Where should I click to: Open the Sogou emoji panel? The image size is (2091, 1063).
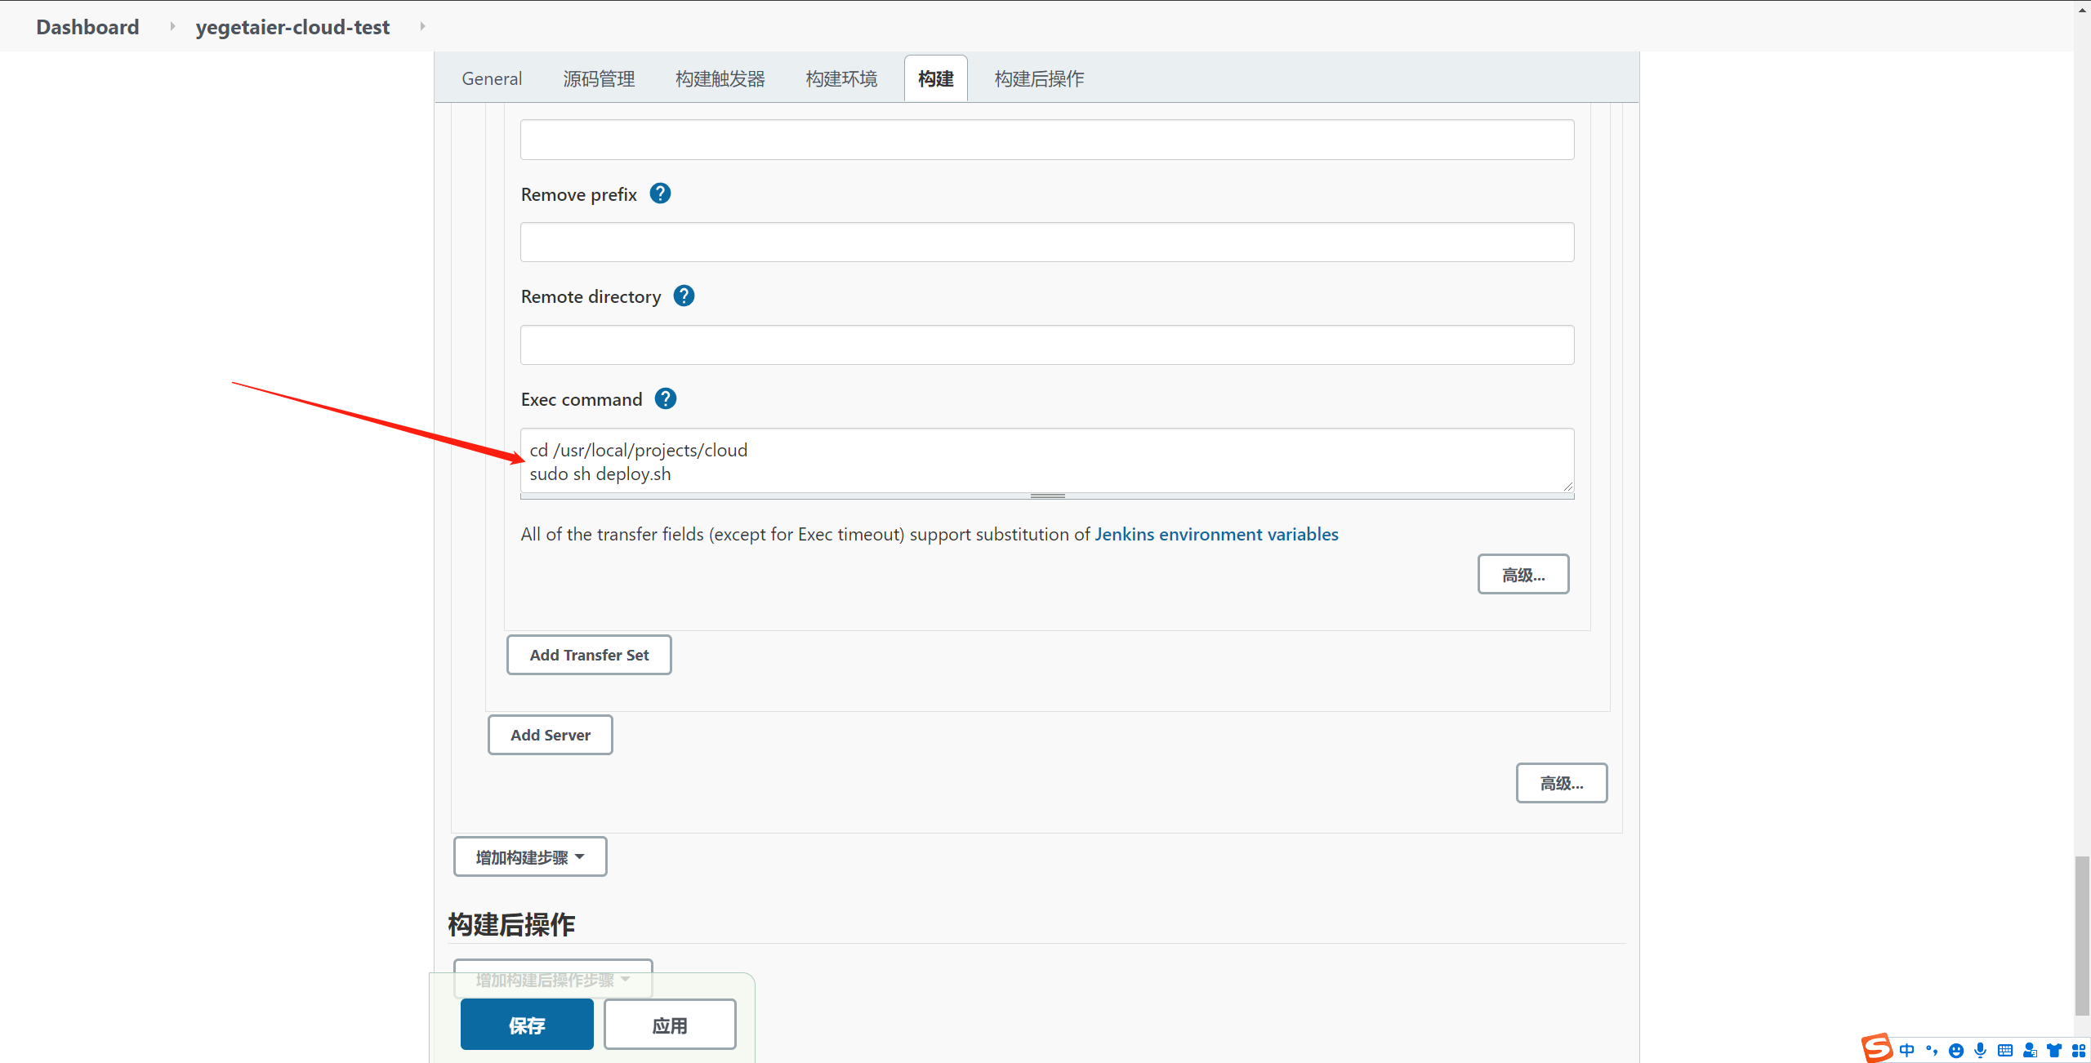click(1955, 1051)
